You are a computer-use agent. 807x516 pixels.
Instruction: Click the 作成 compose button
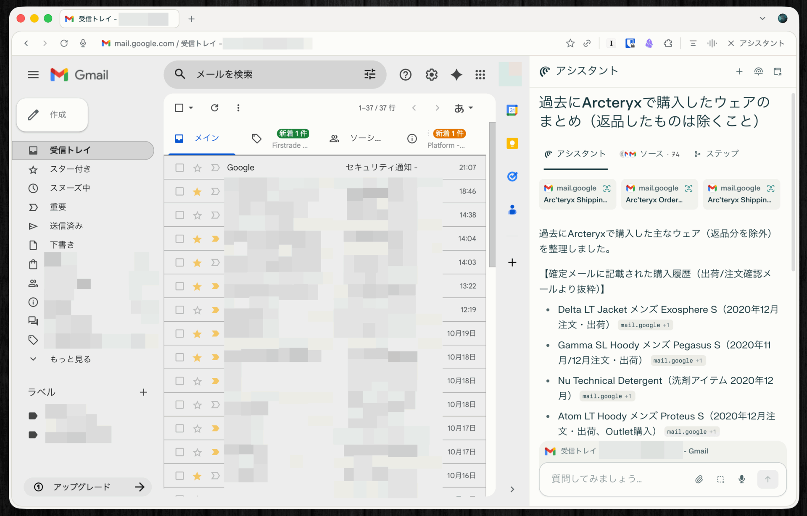53,115
